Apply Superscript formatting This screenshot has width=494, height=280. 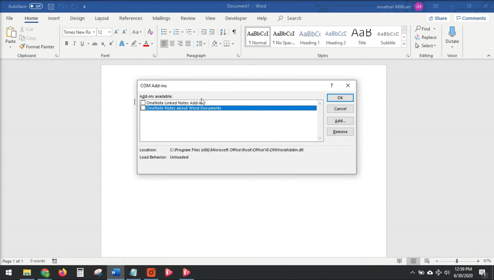point(111,43)
